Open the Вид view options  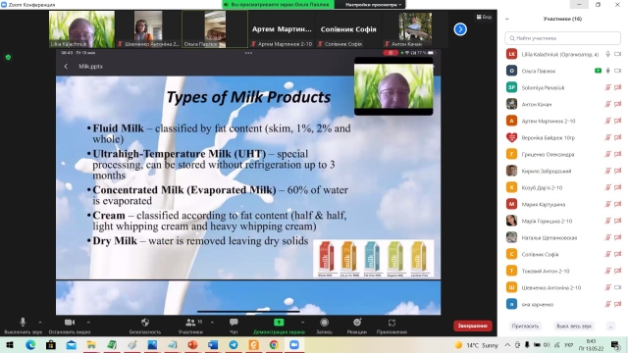[484, 17]
